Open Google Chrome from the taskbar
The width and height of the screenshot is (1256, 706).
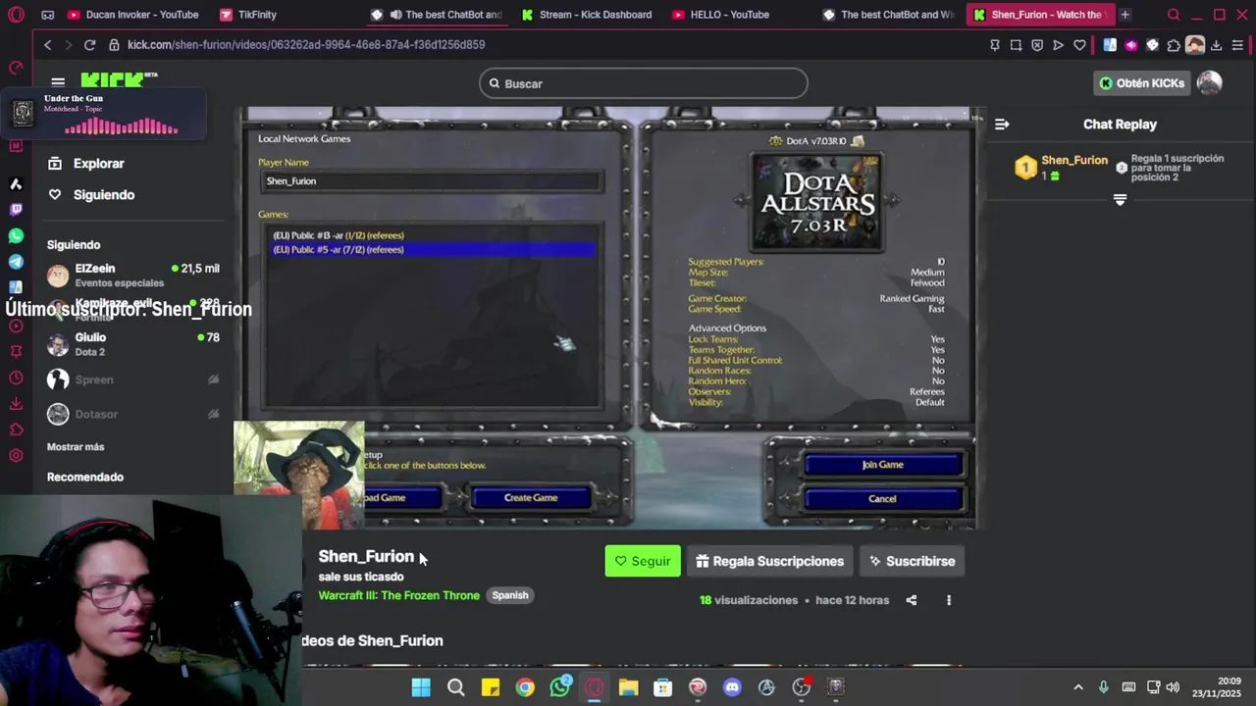pos(525,687)
